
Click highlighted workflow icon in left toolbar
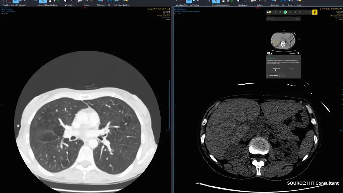pos(16,1)
